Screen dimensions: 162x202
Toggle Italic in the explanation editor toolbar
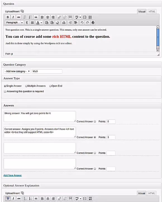pos(13,199)
